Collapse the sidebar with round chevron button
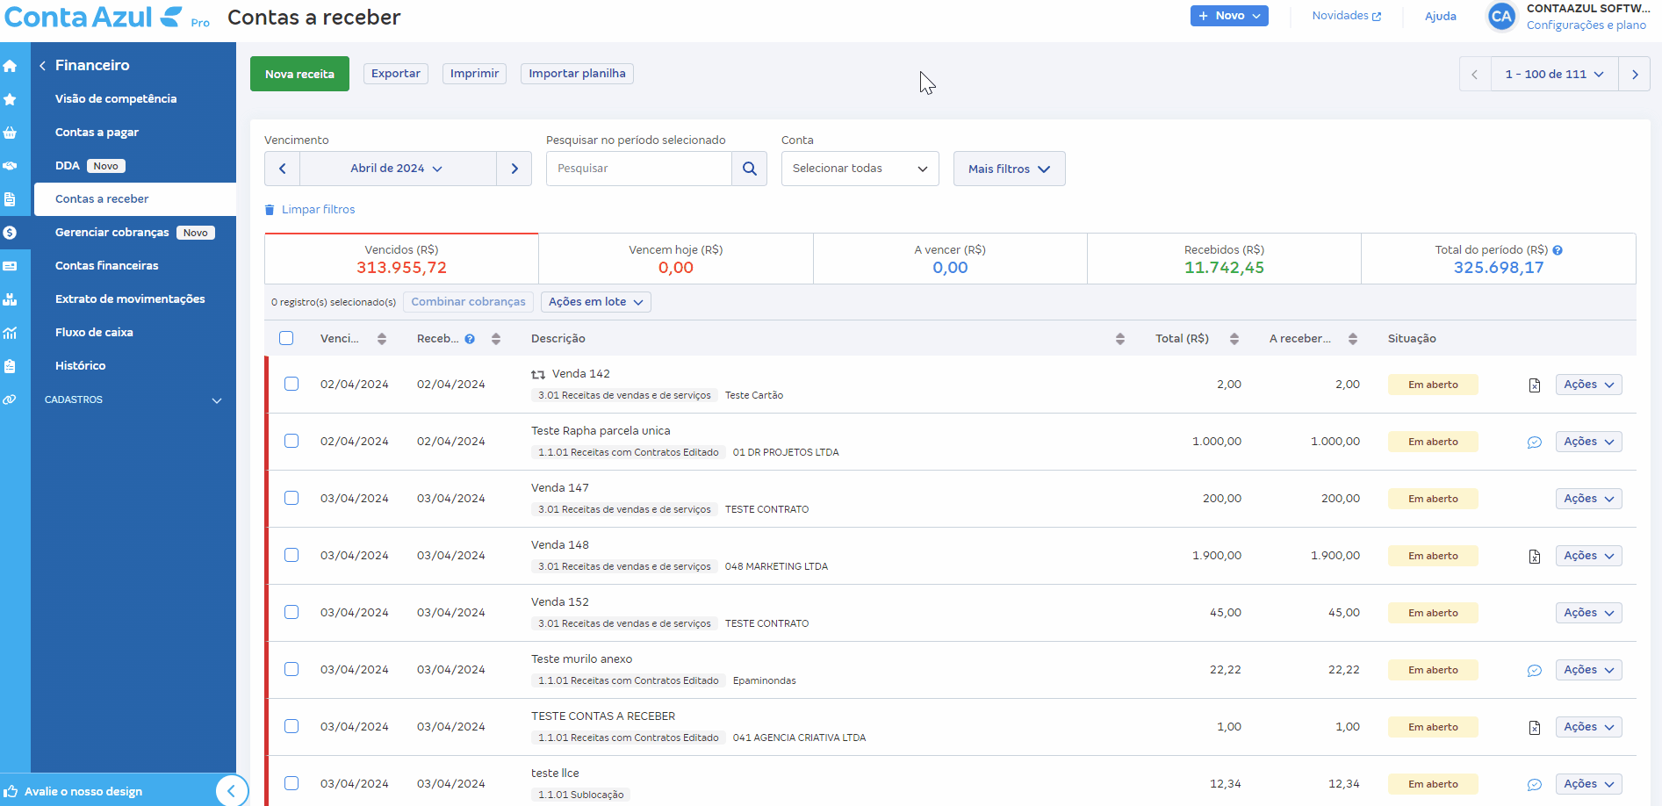 (232, 791)
